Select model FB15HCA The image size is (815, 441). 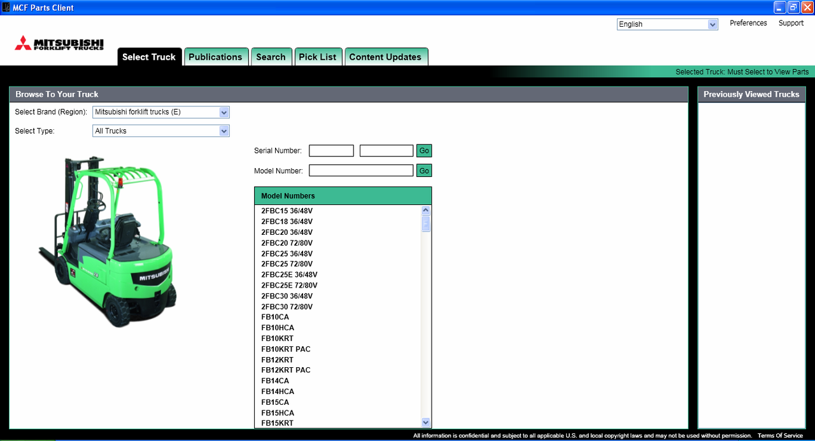click(278, 413)
